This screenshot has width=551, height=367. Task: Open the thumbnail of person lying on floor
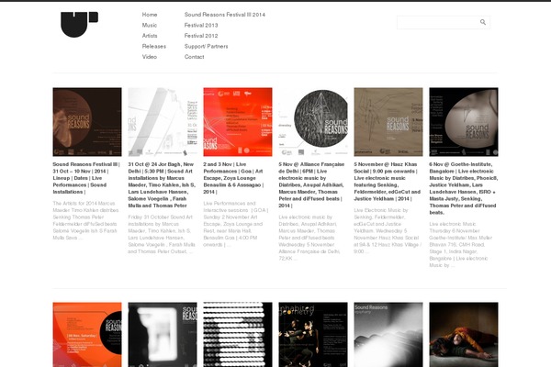point(464,334)
